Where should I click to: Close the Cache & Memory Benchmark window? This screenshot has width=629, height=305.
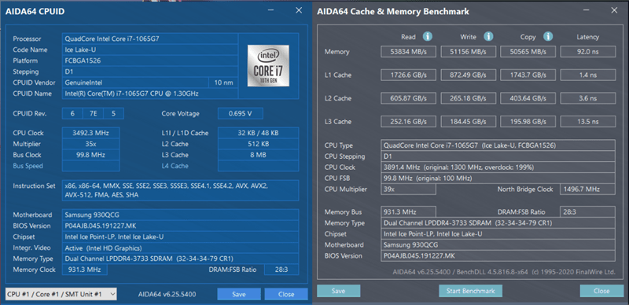click(x=615, y=11)
